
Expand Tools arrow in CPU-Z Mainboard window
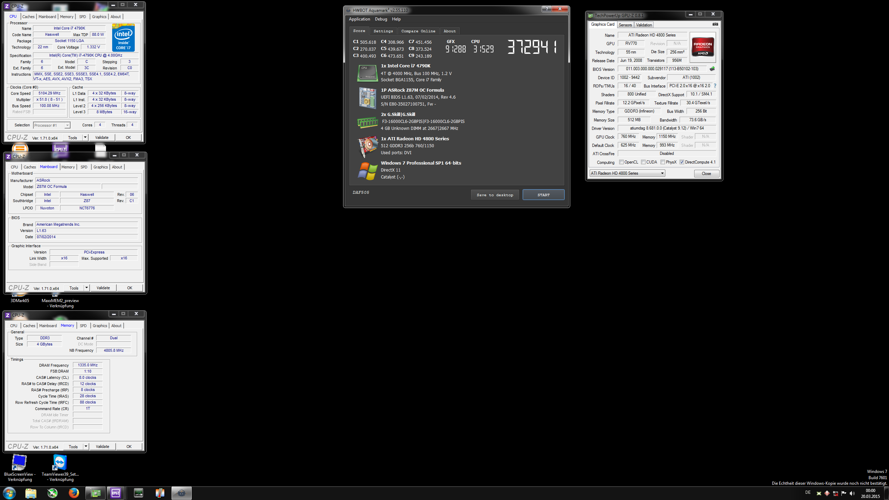pos(86,288)
